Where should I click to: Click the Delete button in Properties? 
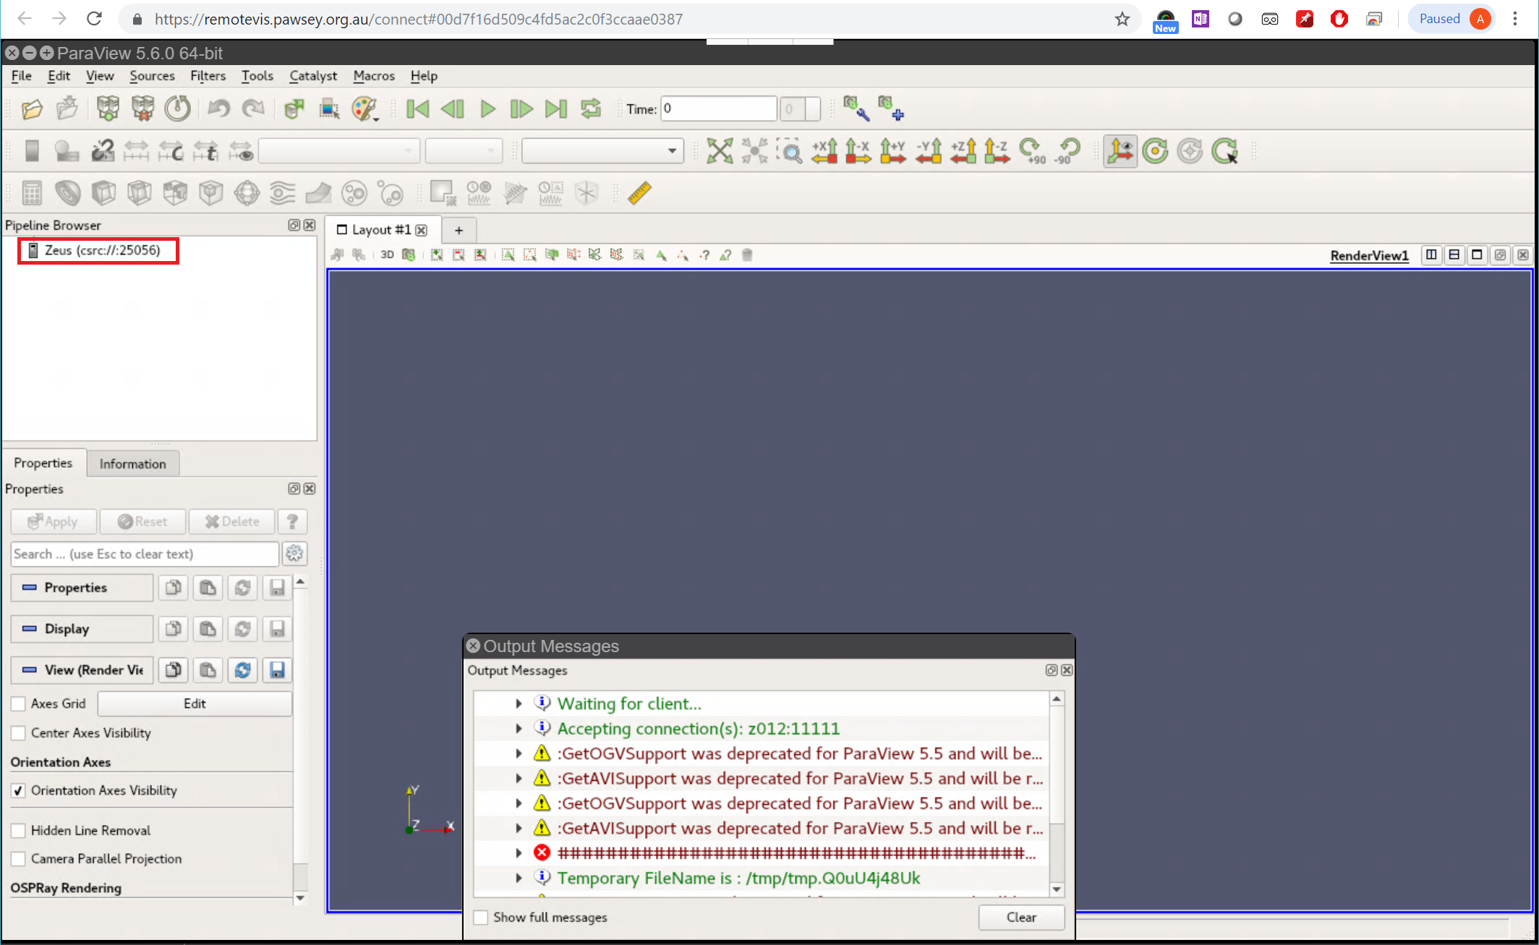pyautogui.click(x=231, y=521)
